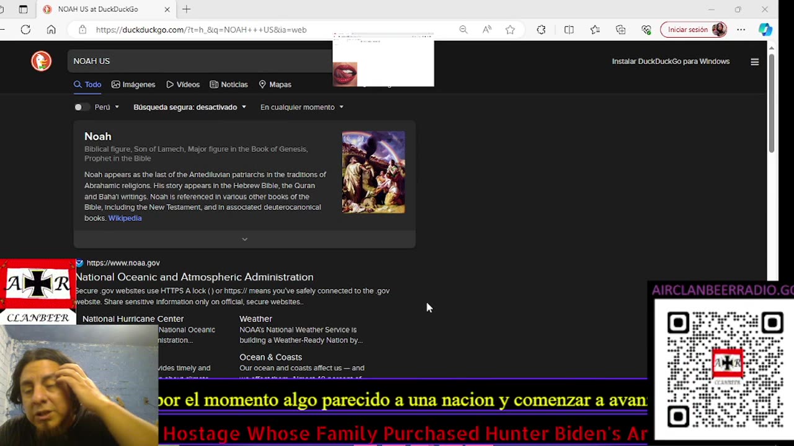This screenshot has height=446, width=794.
Task: Open the Búsqueda segura dropdown
Action: 190,107
